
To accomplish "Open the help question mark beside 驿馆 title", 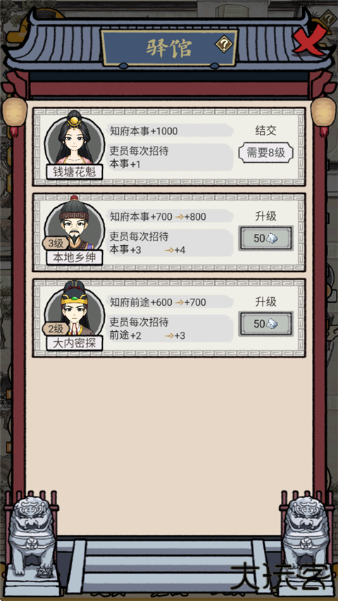I will [x=223, y=45].
